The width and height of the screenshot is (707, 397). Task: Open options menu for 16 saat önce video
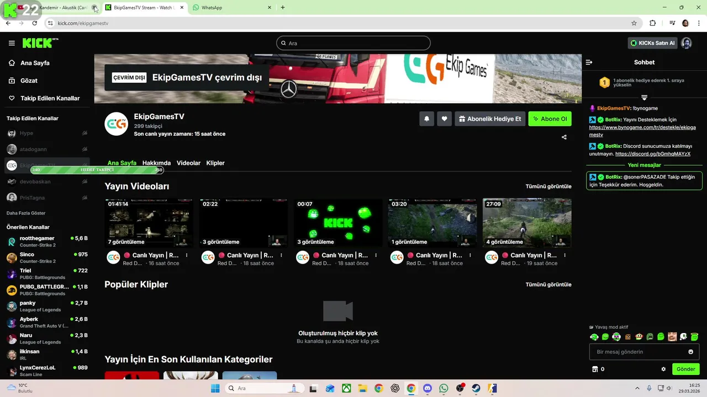coord(187,255)
